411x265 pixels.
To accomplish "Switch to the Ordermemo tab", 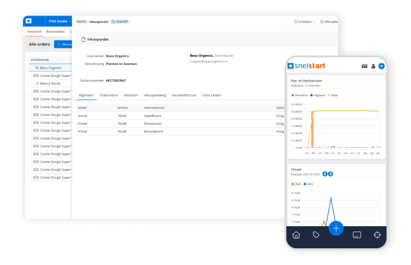I will 109,95.
